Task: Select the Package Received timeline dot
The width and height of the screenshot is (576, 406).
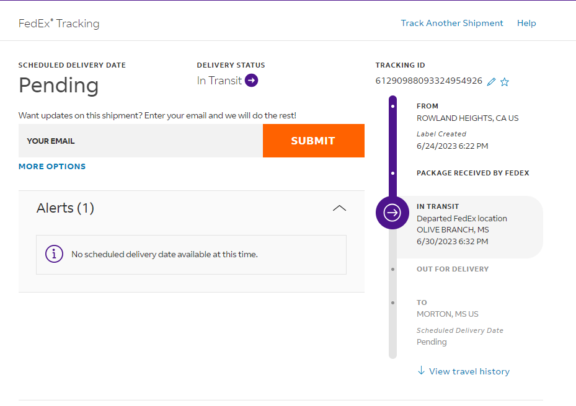Action: pyautogui.click(x=392, y=173)
